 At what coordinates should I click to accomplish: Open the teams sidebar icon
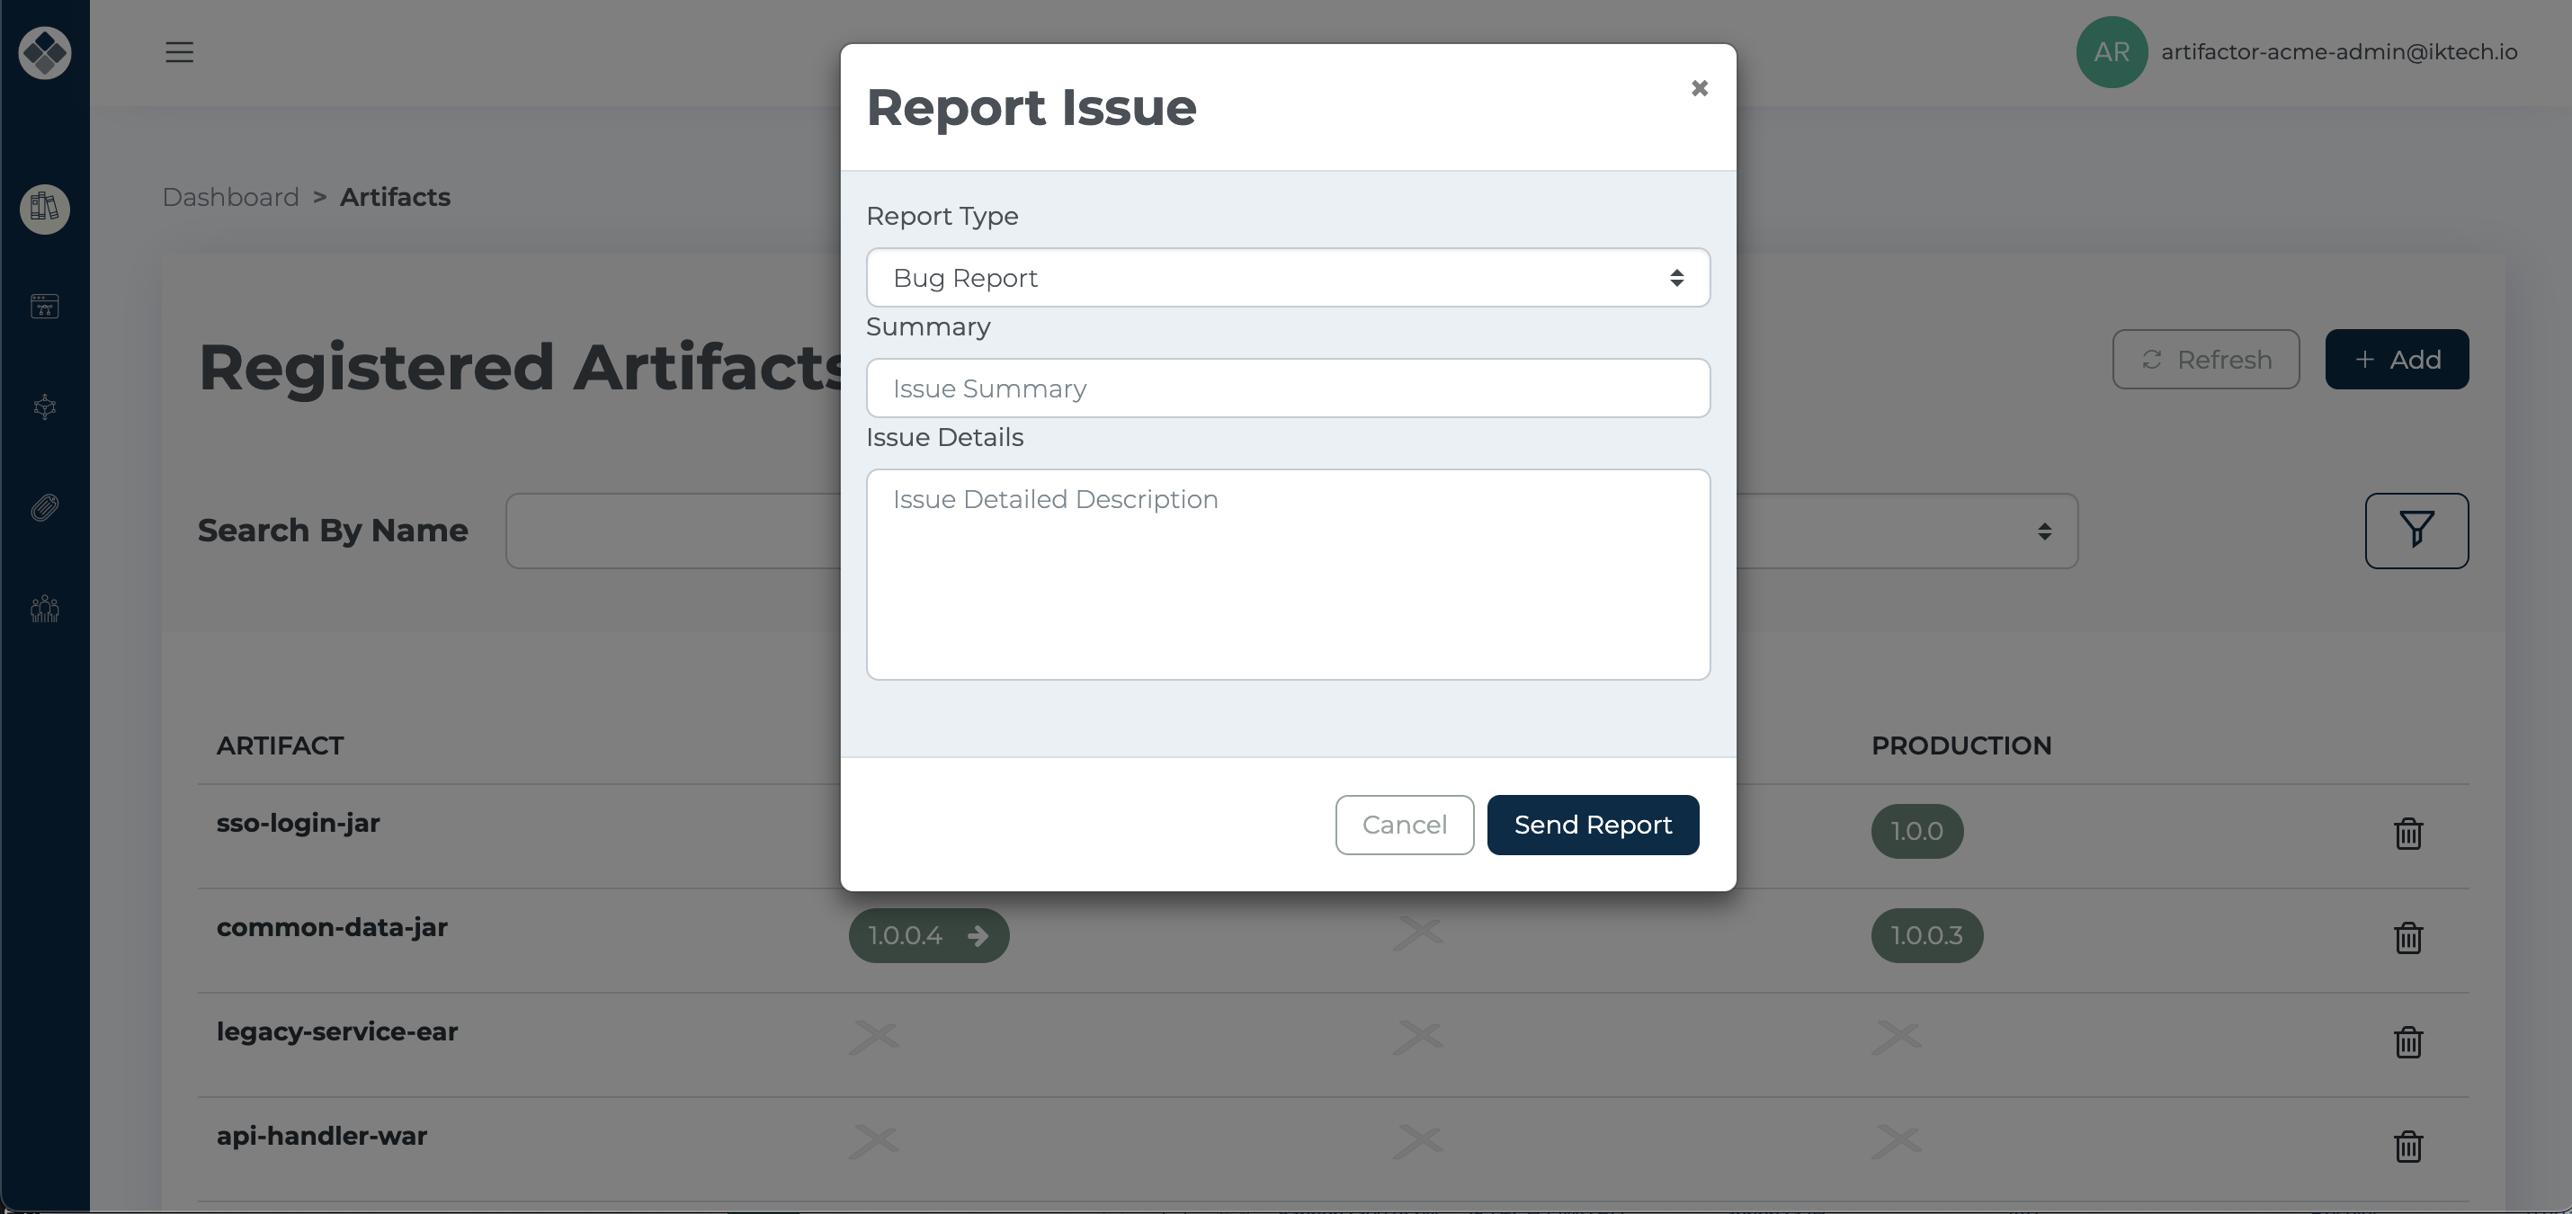tap(45, 608)
